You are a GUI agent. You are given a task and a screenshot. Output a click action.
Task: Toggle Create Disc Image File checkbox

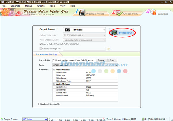pyautogui.click(x=41, y=49)
